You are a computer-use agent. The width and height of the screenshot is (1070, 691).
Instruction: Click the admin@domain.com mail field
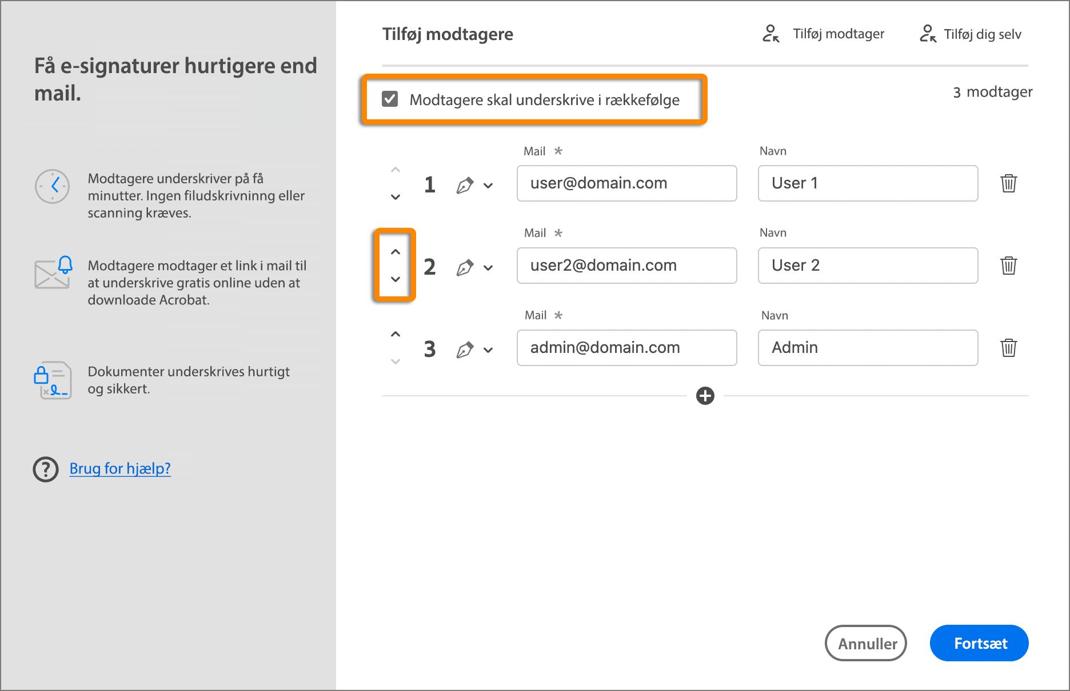click(x=626, y=348)
